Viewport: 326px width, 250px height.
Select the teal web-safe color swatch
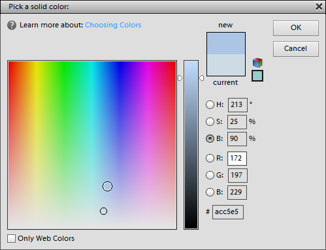(257, 76)
